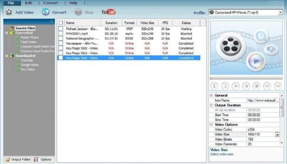Close the left source panel
The height and width of the screenshot is (164, 287).
tap(52, 22)
